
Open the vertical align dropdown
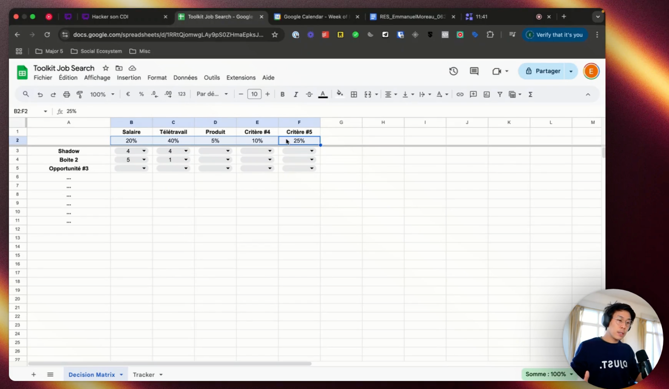[x=408, y=94]
